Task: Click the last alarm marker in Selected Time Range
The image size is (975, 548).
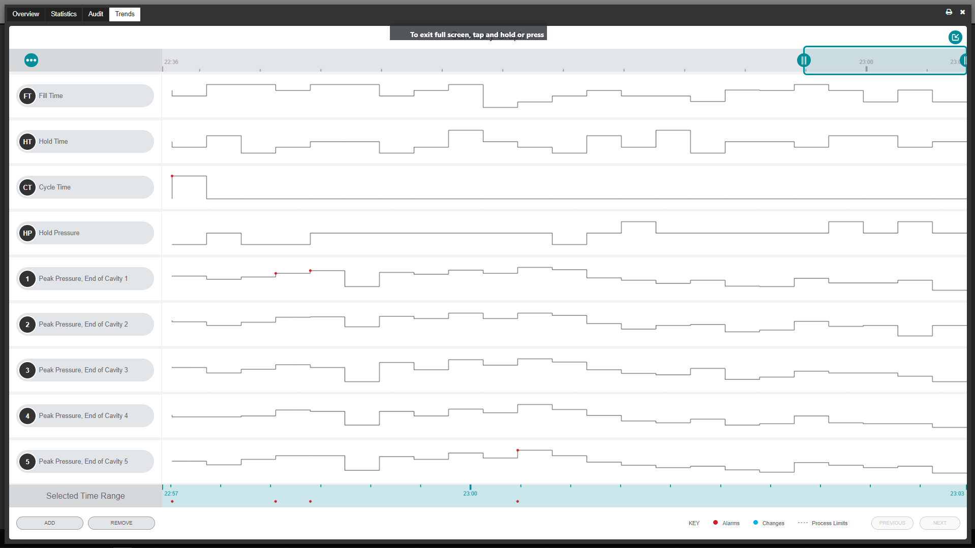Action: (x=517, y=502)
